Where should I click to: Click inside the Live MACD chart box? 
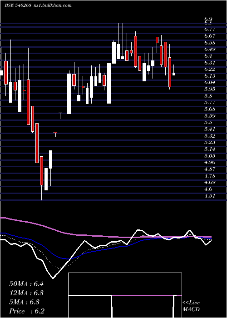125,295
